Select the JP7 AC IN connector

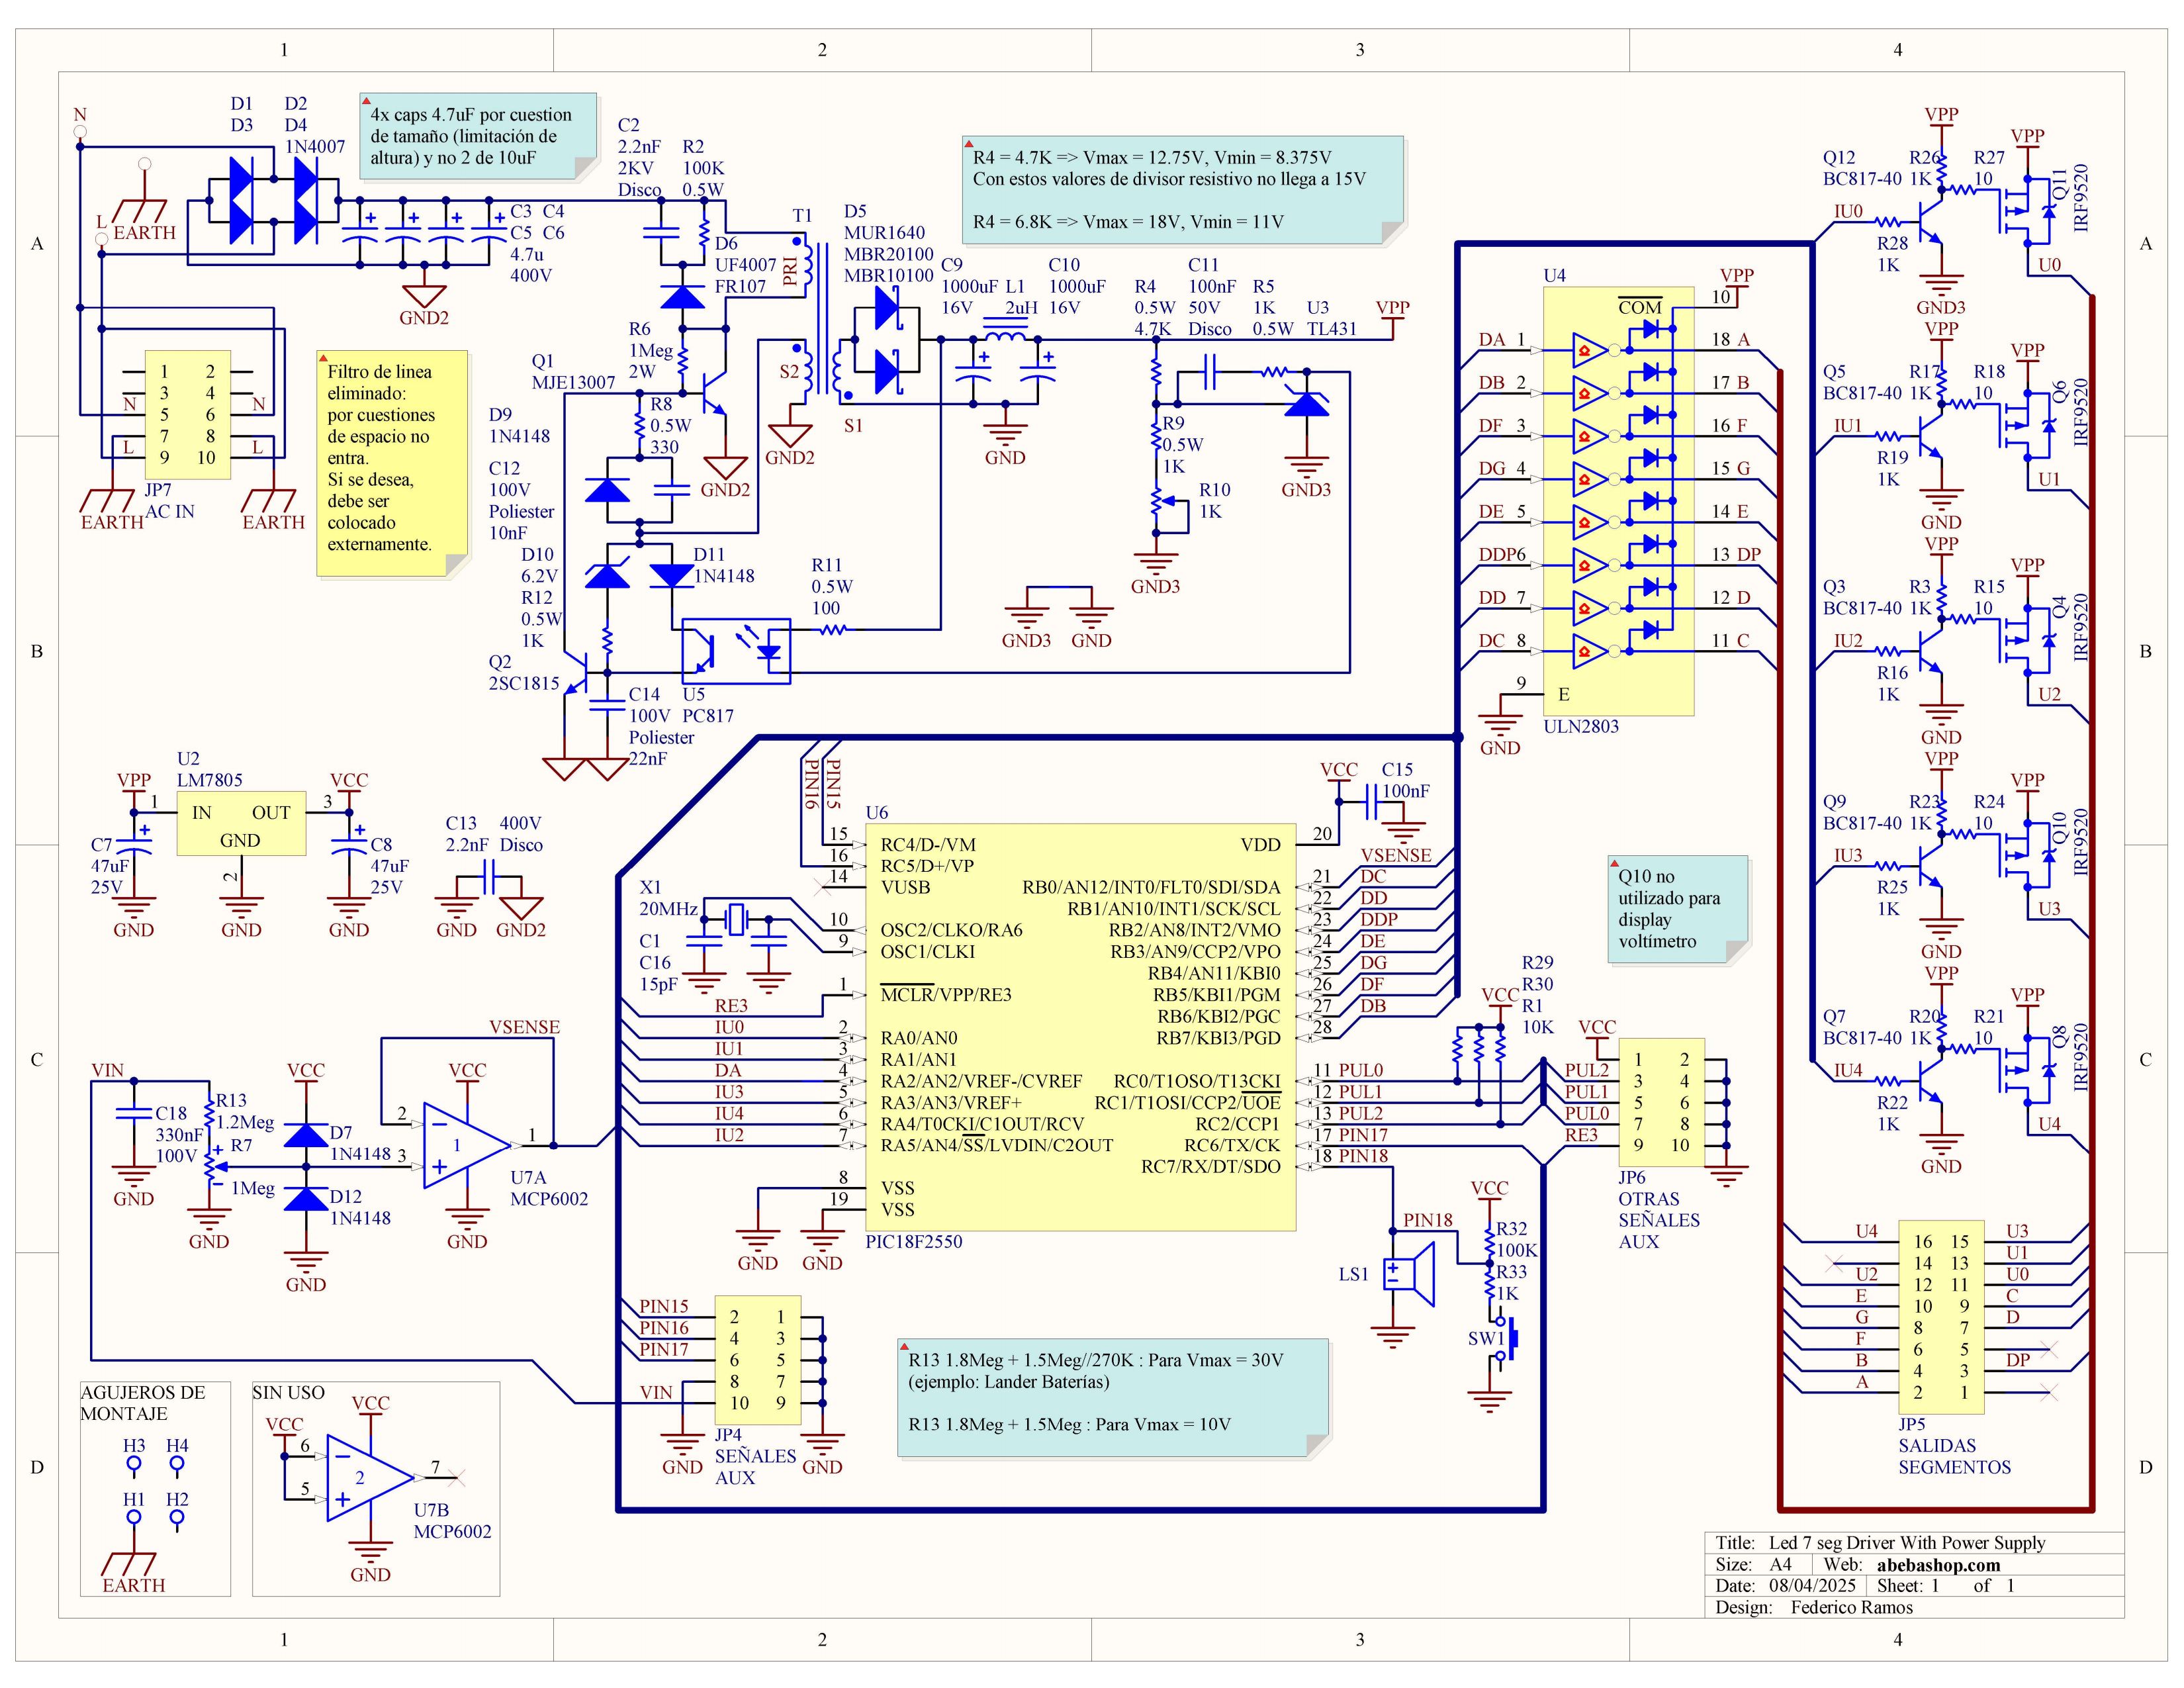[x=187, y=414]
